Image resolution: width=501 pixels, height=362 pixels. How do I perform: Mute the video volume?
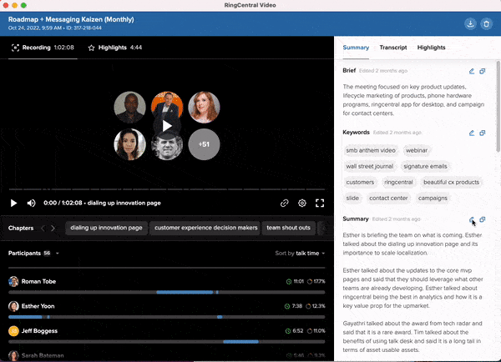31,203
